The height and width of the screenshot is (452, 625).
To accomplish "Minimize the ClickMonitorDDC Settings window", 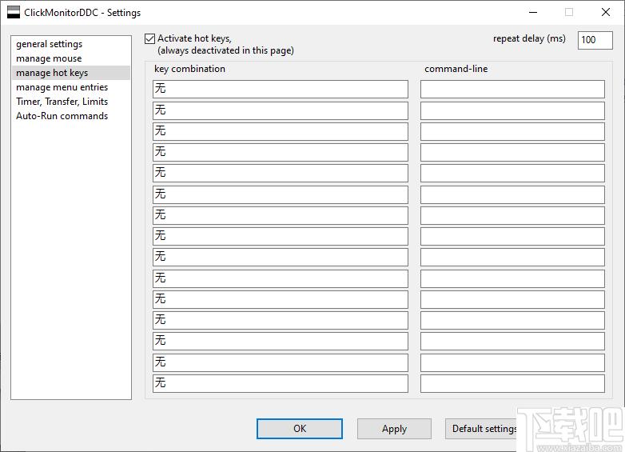I will click(x=533, y=12).
